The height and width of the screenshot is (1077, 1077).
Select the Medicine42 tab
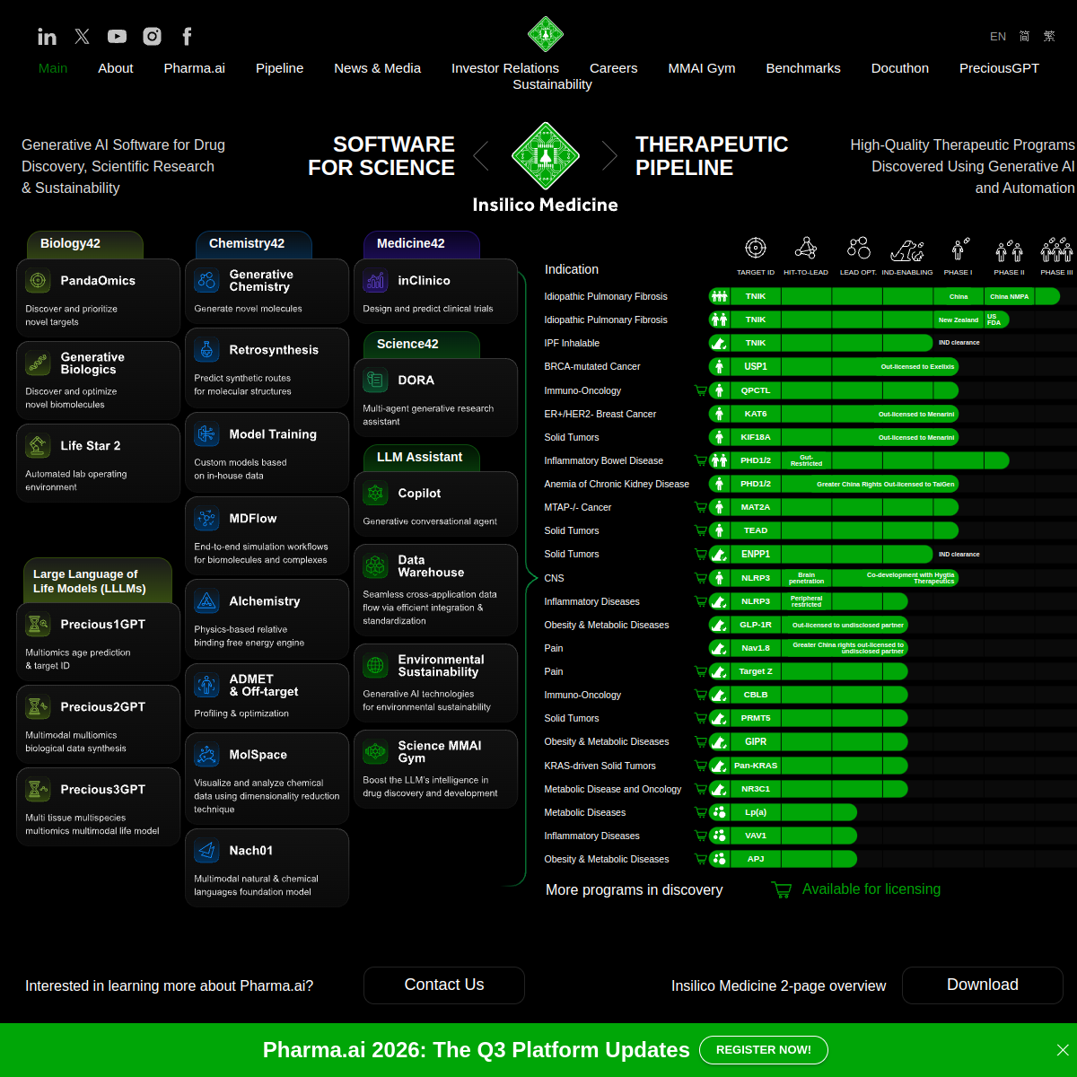point(422,244)
